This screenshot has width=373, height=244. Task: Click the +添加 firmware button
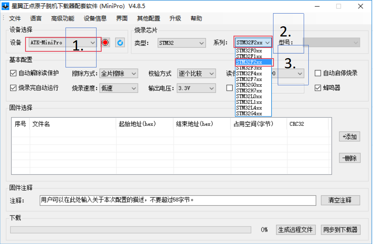[350, 137]
